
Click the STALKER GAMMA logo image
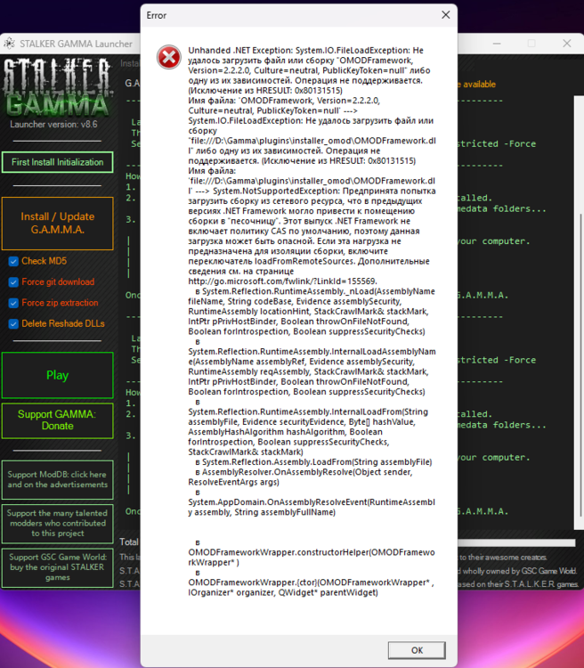point(57,87)
